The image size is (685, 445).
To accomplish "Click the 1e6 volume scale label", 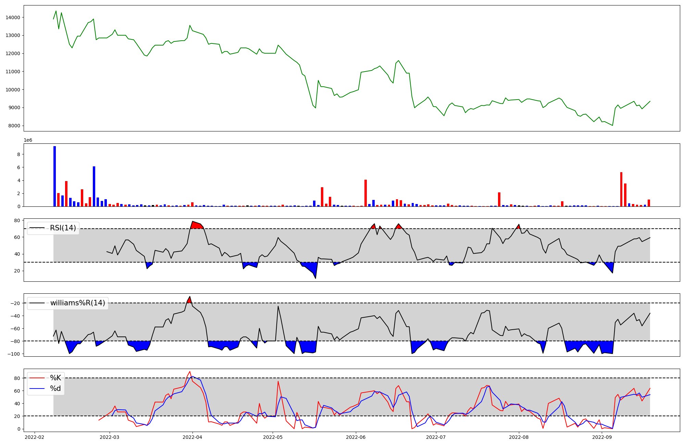I will [28, 140].
